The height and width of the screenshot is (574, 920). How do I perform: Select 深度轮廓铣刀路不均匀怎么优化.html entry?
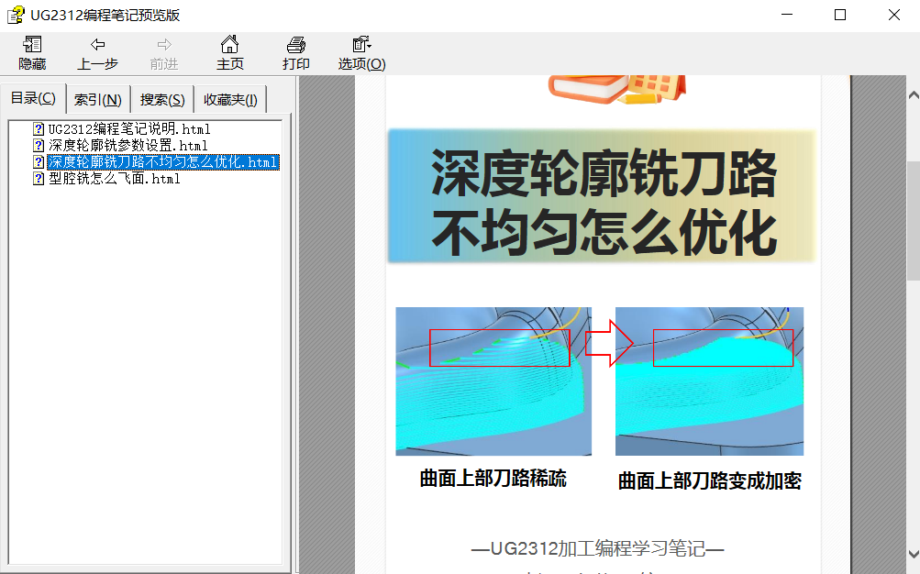click(x=161, y=162)
